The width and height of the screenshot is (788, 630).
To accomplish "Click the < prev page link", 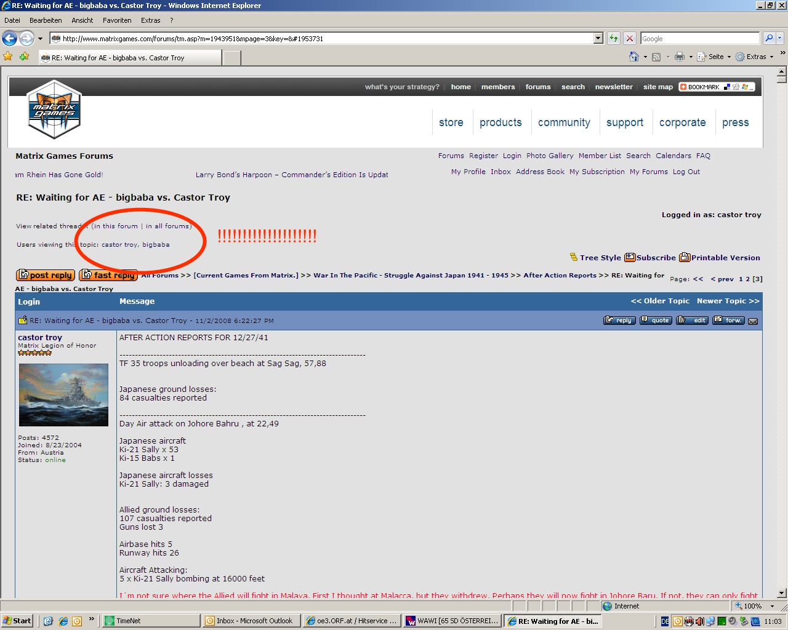I will (x=722, y=279).
